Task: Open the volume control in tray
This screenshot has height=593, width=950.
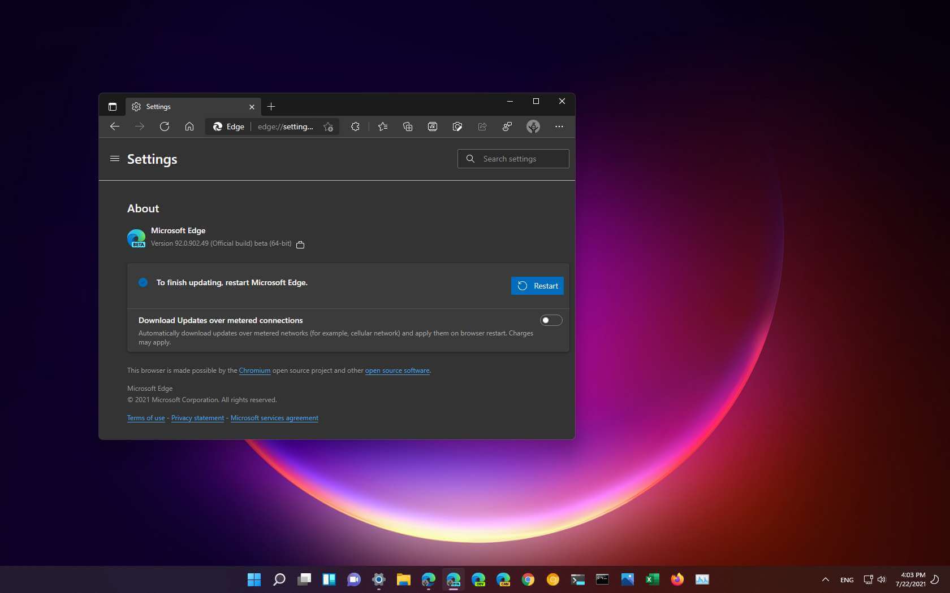Action: [882, 579]
